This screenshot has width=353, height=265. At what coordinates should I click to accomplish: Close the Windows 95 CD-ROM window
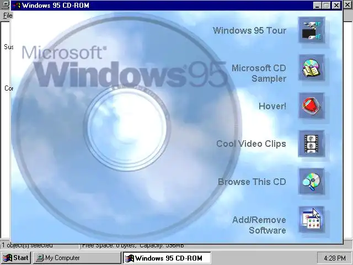[336, 5]
